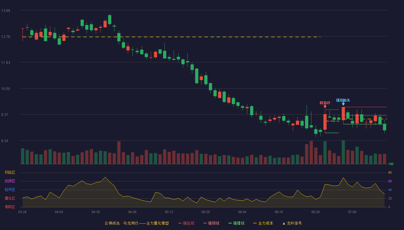Click the blue 强龙抬头 arrow marker

click(x=343, y=104)
